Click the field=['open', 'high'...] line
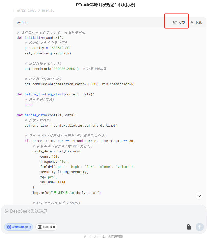This screenshot has height=239, width=213. pyautogui.click(x=88, y=167)
